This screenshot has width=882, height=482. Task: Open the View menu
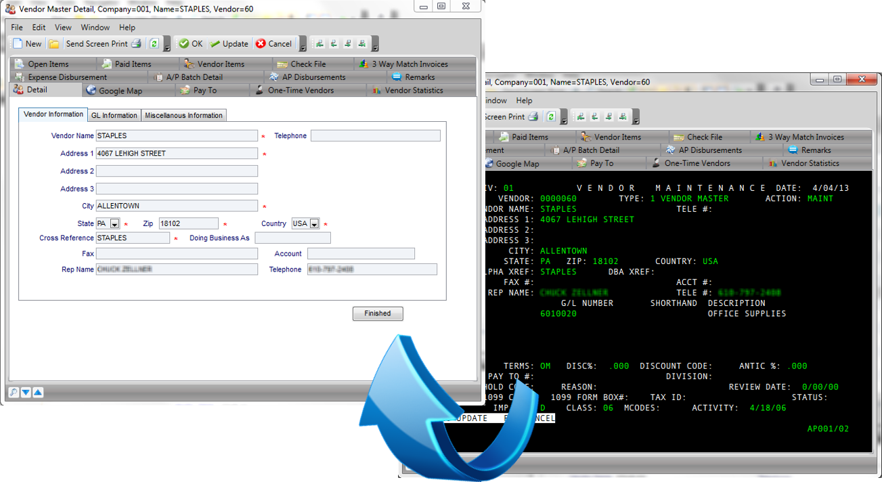click(63, 28)
